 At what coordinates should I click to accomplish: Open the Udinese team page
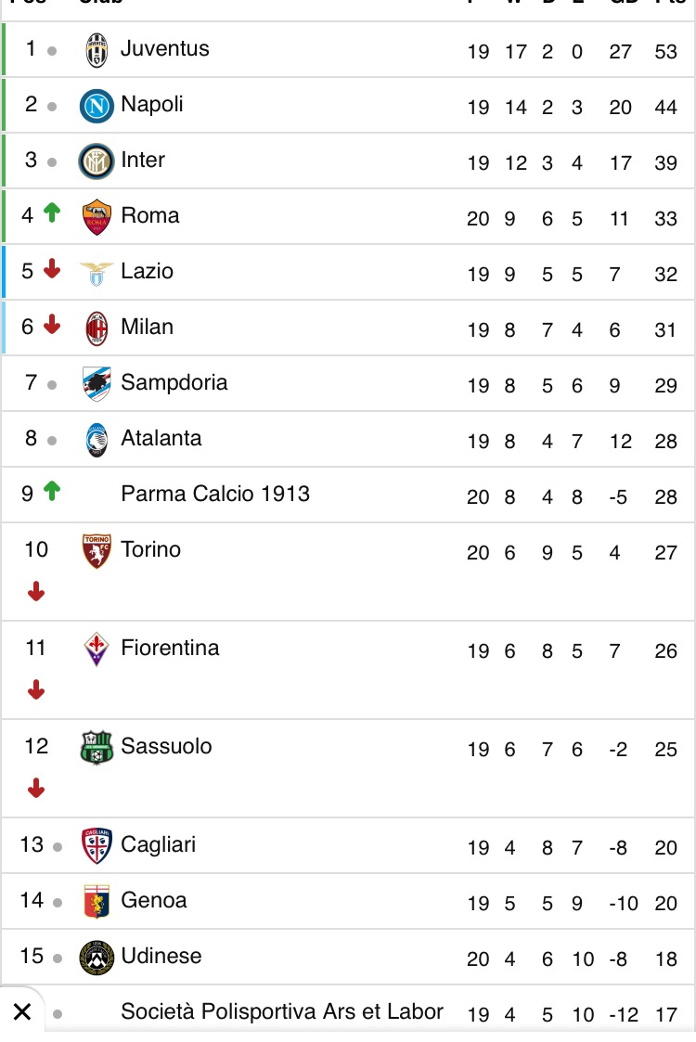click(161, 957)
